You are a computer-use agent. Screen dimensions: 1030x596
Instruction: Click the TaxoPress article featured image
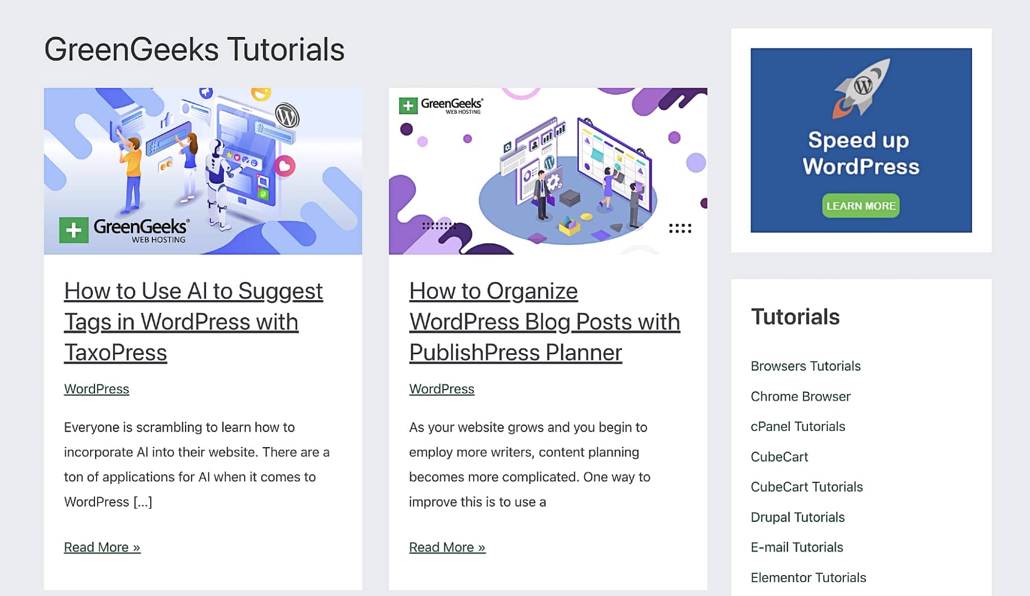point(203,171)
